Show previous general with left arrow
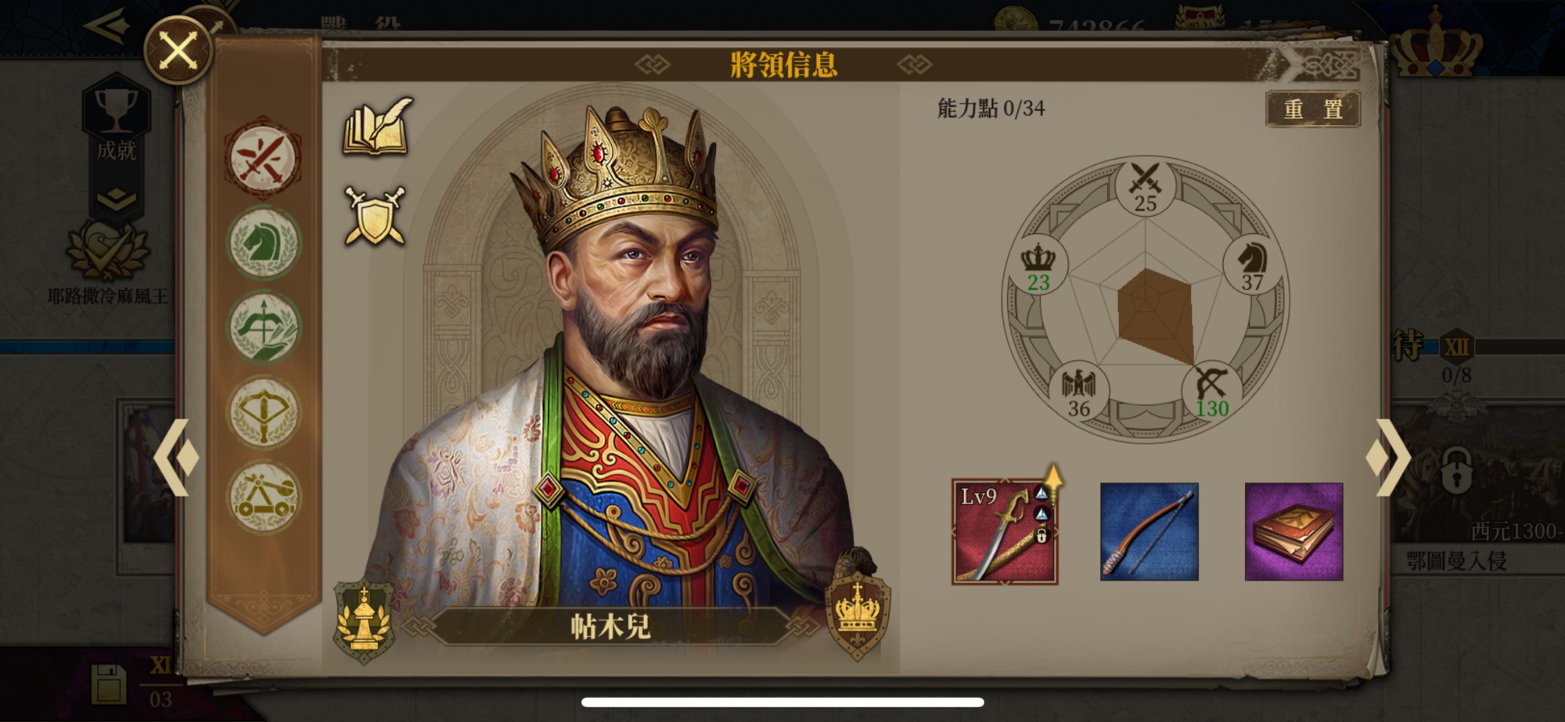The image size is (1565, 722). pyautogui.click(x=176, y=458)
